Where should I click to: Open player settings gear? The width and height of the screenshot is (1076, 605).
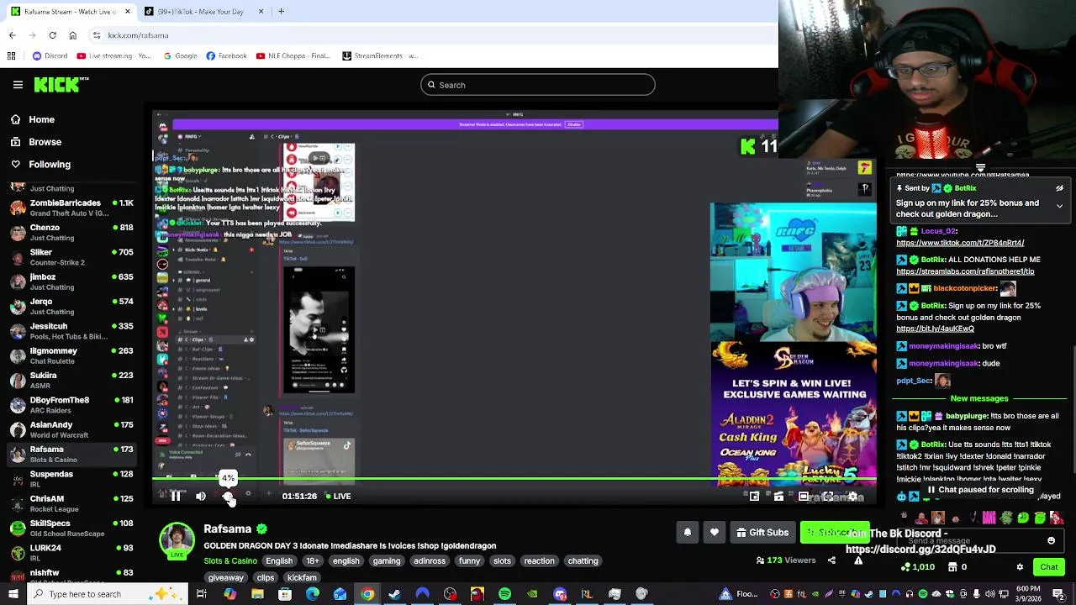pyautogui.click(x=852, y=497)
